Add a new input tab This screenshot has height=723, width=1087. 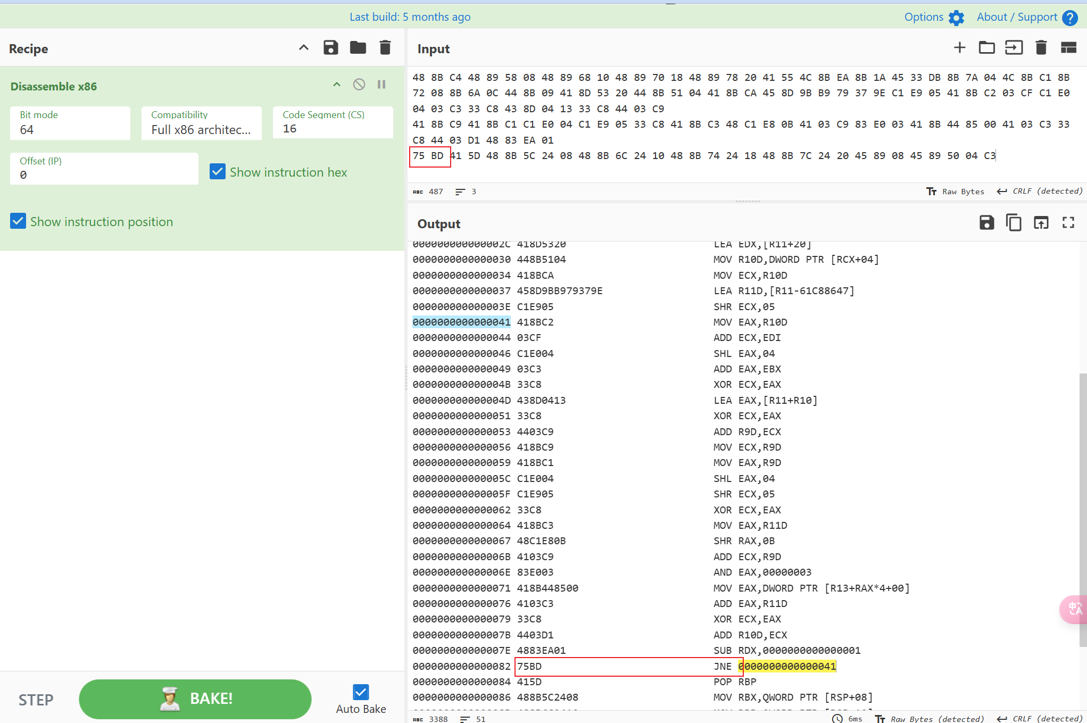point(959,48)
